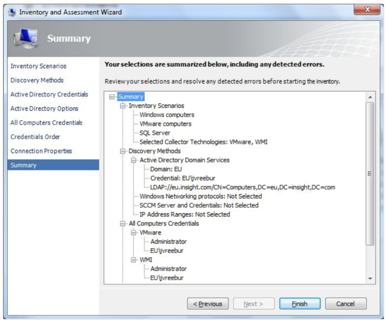Select the SQL Server tree row
The height and width of the screenshot is (323, 388).
(155, 133)
